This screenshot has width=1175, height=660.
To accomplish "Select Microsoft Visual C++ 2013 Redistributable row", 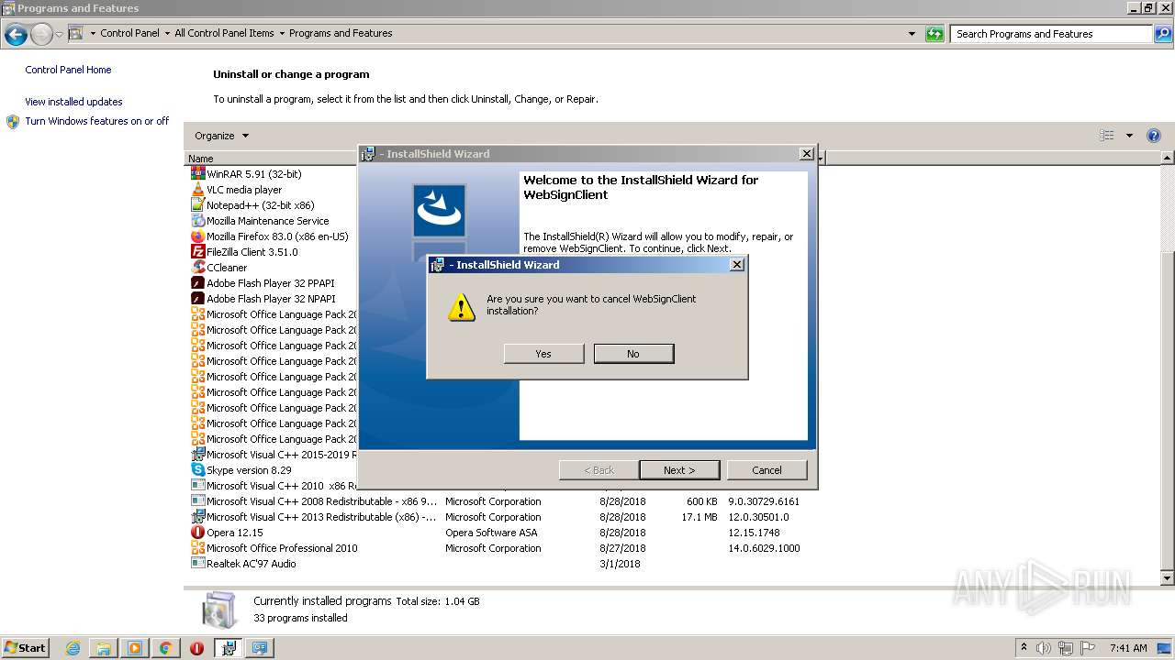I will [x=496, y=517].
